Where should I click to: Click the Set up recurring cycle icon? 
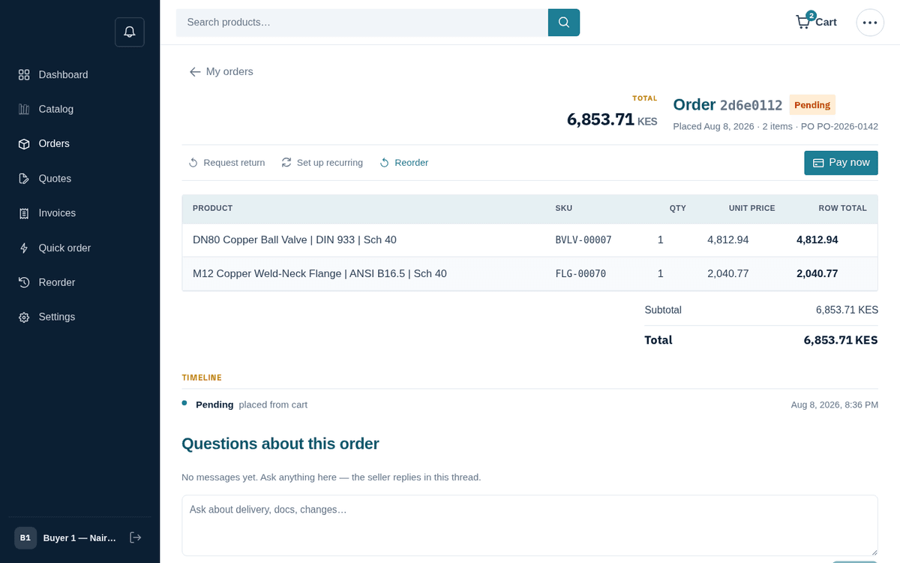click(286, 163)
